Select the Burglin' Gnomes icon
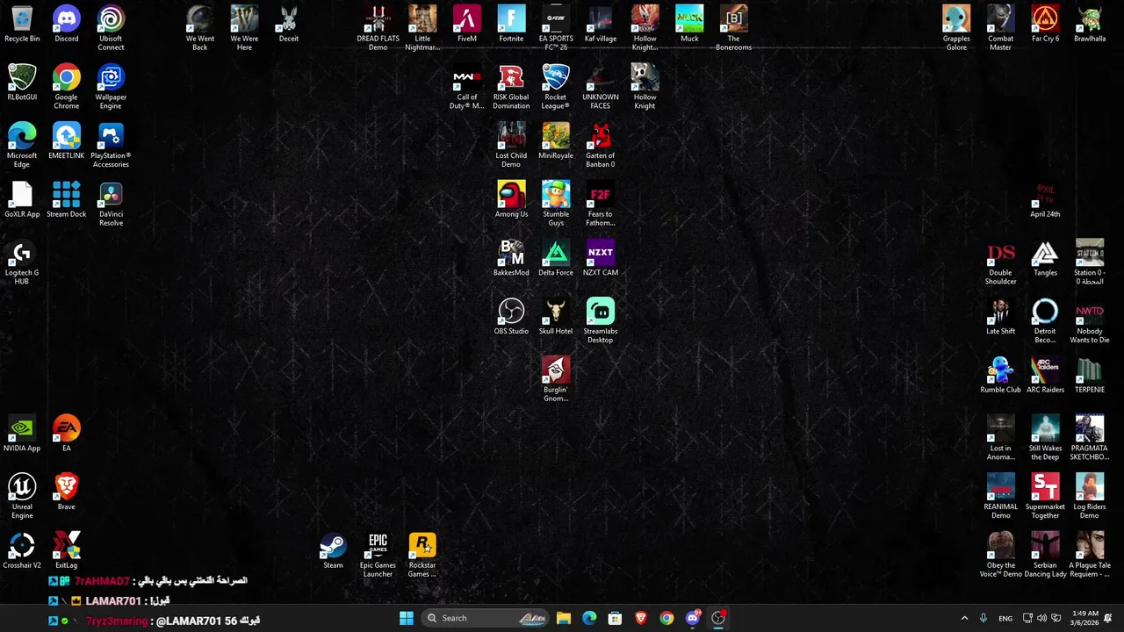Screen dimensions: 1124x632 tap(556, 379)
